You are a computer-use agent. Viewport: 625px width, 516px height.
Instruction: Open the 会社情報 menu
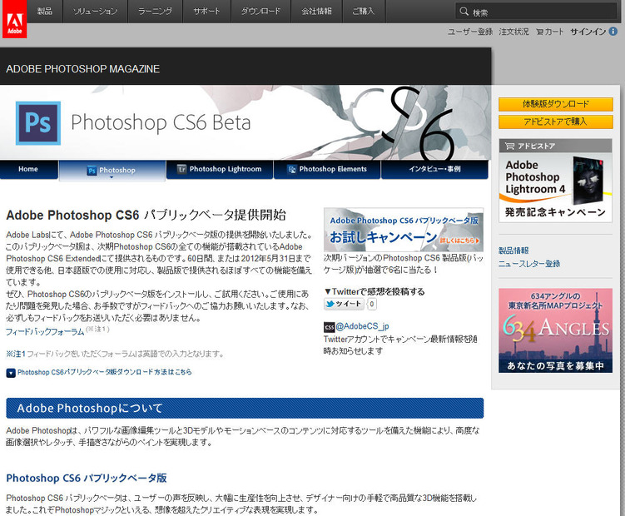(316, 11)
